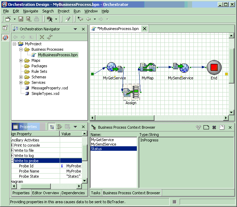Select the Rule Sets folder
Screen dimensions: 237x207
pos(39,71)
